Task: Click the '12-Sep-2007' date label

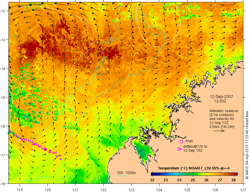Action: [221, 97]
